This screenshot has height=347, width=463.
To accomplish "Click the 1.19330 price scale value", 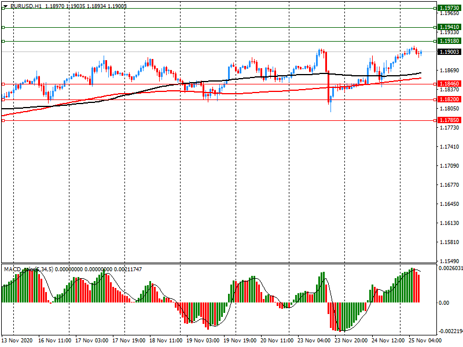I will coord(450,32).
